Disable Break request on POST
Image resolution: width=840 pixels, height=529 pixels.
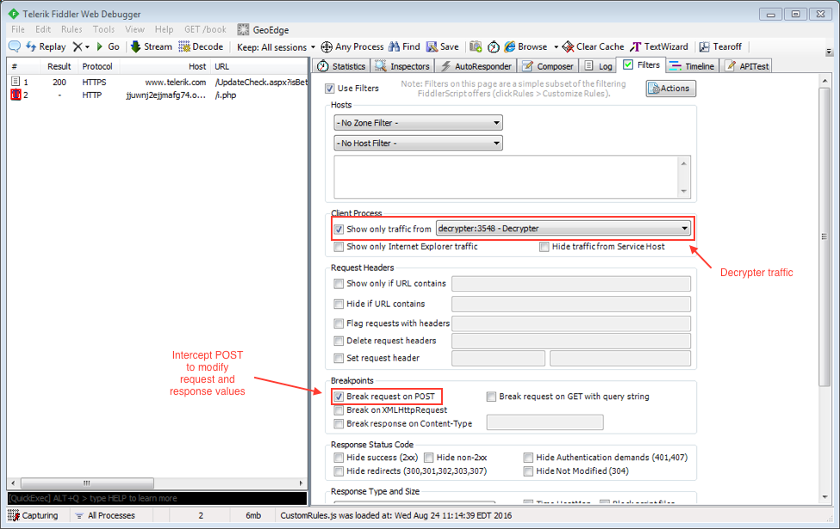point(339,397)
